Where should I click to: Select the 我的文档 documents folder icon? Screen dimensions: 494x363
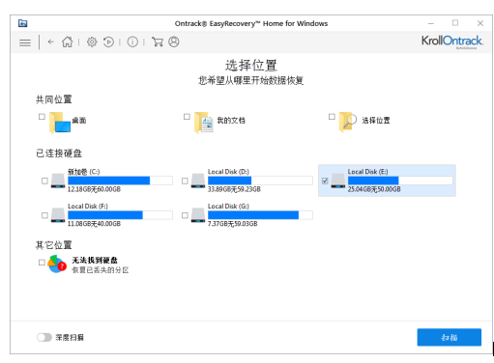[204, 123]
